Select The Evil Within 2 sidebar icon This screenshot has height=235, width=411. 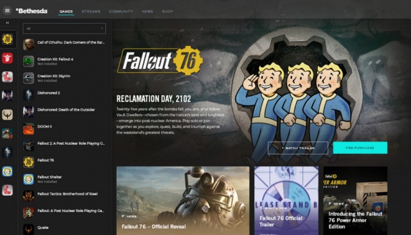click(x=7, y=77)
